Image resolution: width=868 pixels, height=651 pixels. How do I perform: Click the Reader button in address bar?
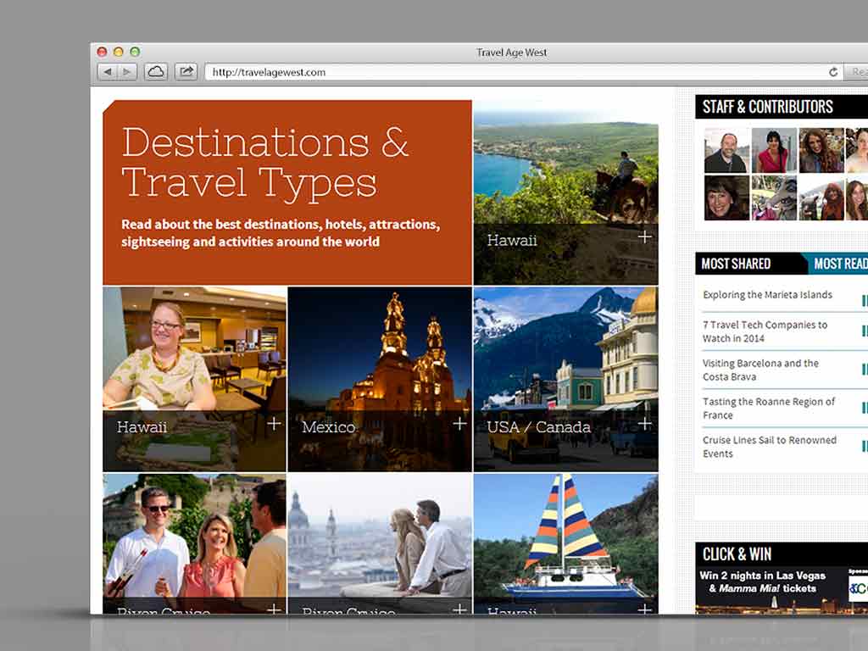click(856, 72)
